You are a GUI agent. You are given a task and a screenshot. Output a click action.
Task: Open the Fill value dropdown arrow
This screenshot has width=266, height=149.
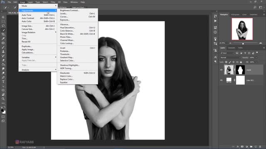[x=256, y=62]
